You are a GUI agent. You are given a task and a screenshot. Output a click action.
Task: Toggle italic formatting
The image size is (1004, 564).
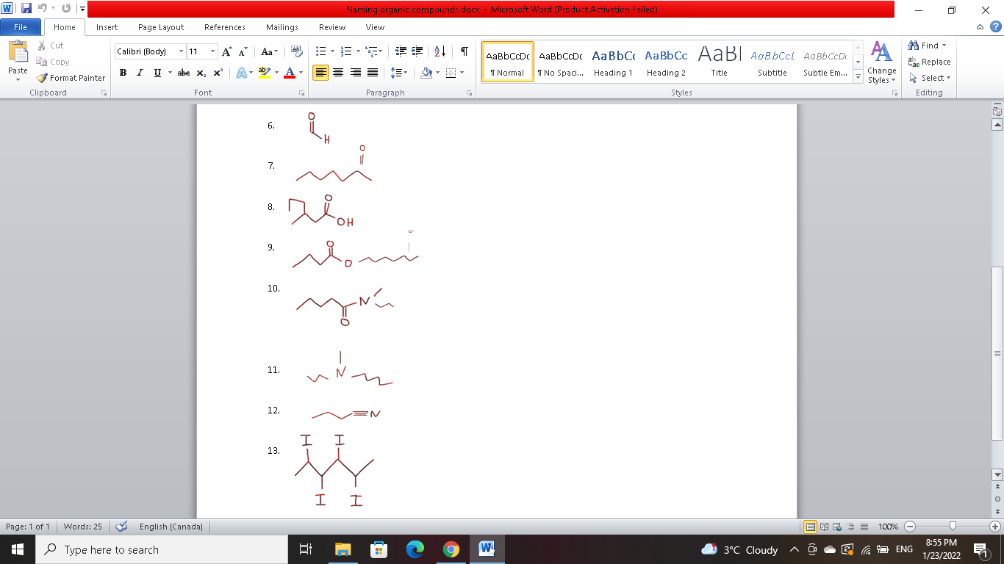pyautogui.click(x=139, y=73)
